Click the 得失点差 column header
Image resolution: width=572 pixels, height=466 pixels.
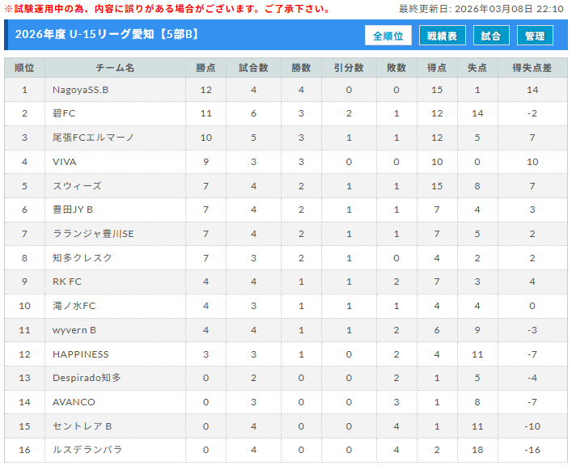(532, 68)
